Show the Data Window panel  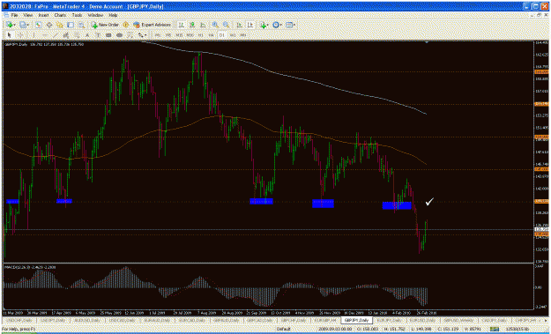[49, 25]
